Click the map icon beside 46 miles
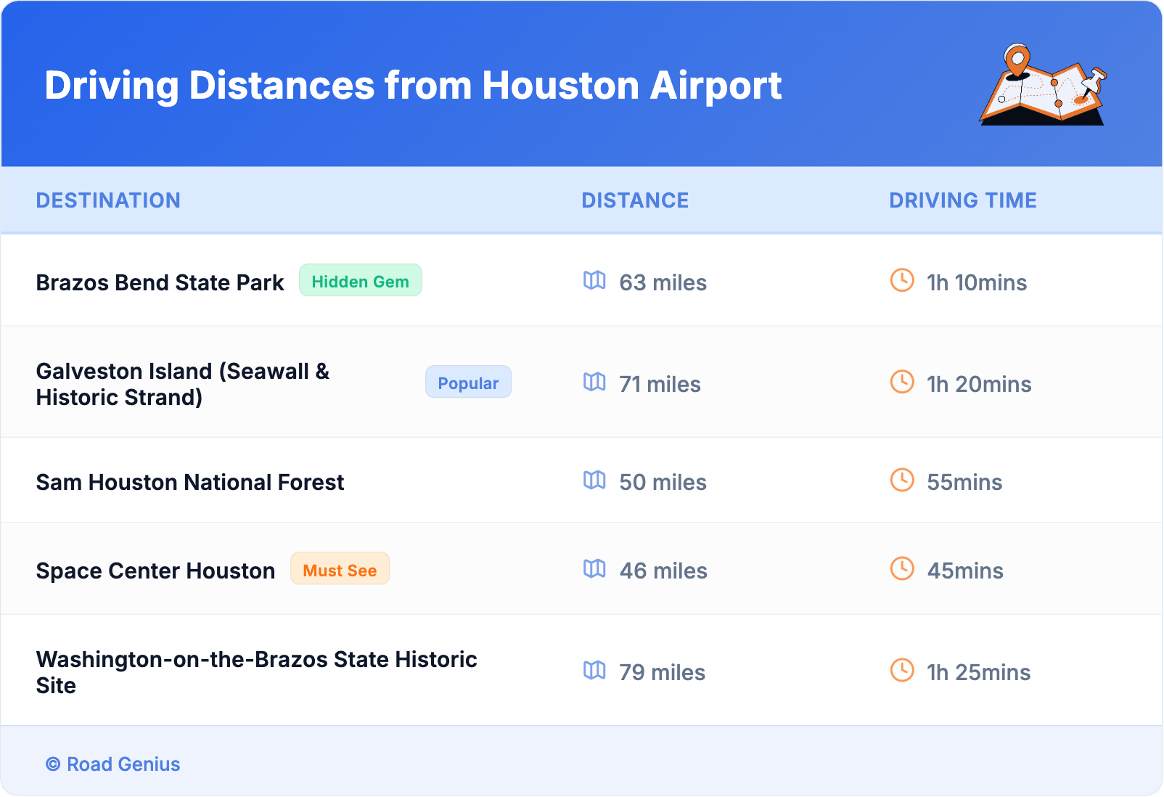1164x797 pixels. [x=594, y=568]
